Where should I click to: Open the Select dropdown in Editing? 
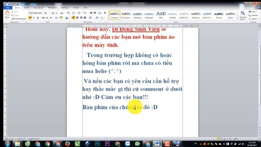point(253,19)
